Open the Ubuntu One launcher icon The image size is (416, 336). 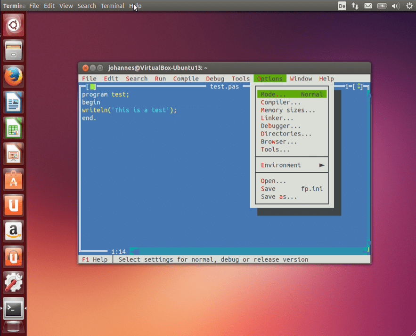[13, 205]
